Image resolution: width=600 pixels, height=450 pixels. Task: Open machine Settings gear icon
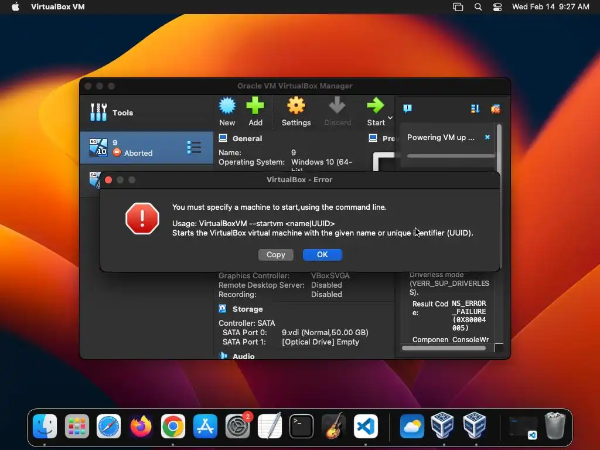[x=296, y=106]
